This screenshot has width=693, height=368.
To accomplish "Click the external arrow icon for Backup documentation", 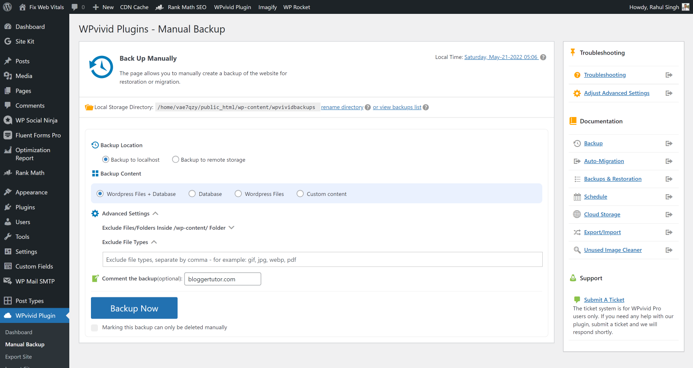I will point(669,143).
